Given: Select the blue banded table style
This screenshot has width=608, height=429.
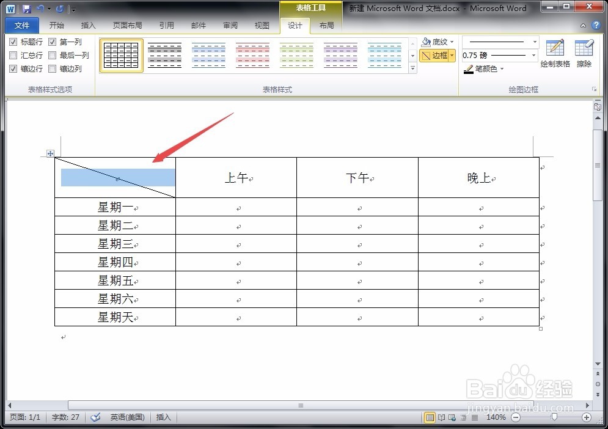Looking at the screenshot, I should pos(208,56).
